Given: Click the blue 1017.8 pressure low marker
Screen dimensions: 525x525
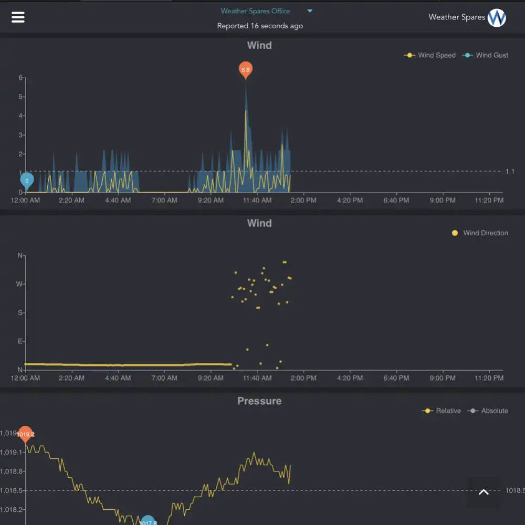Looking at the screenshot, I should click(148, 521).
